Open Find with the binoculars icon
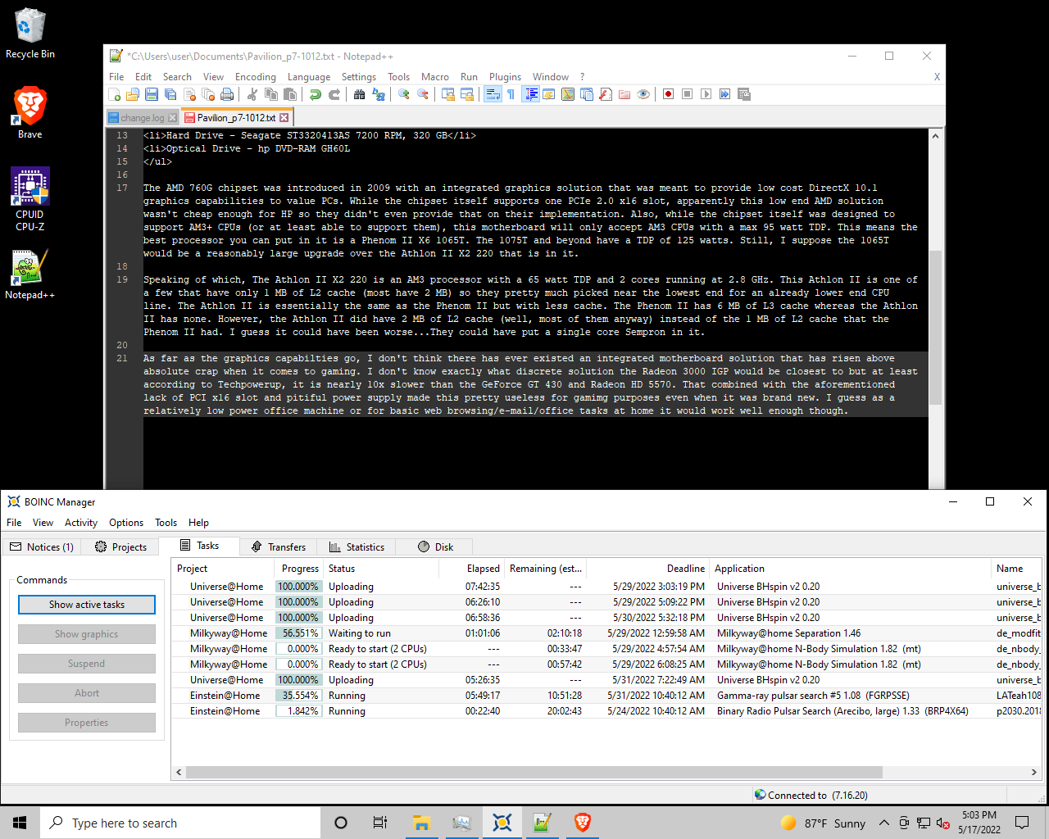 coord(359,94)
